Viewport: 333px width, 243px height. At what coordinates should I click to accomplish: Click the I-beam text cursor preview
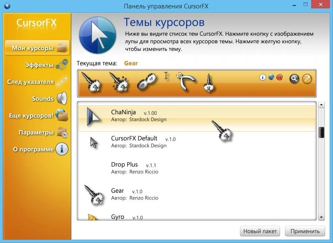pyautogui.click(x=166, y=76)
